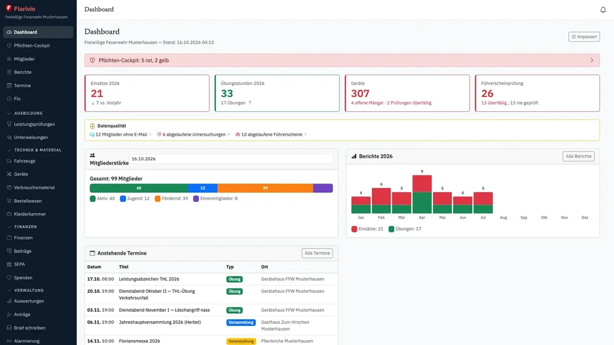Open chevron next to abgelaufene Untersuchungen
This screenshot has width=614, height=345.
point(228,134)
